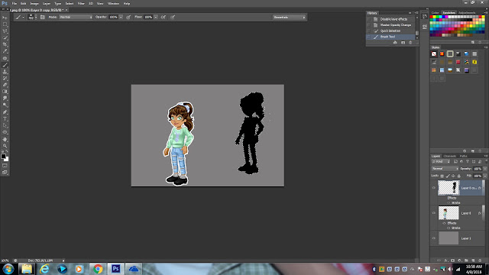Hide the Layer 1 layer
Screen dimensions: 489x275
point(433,238)
